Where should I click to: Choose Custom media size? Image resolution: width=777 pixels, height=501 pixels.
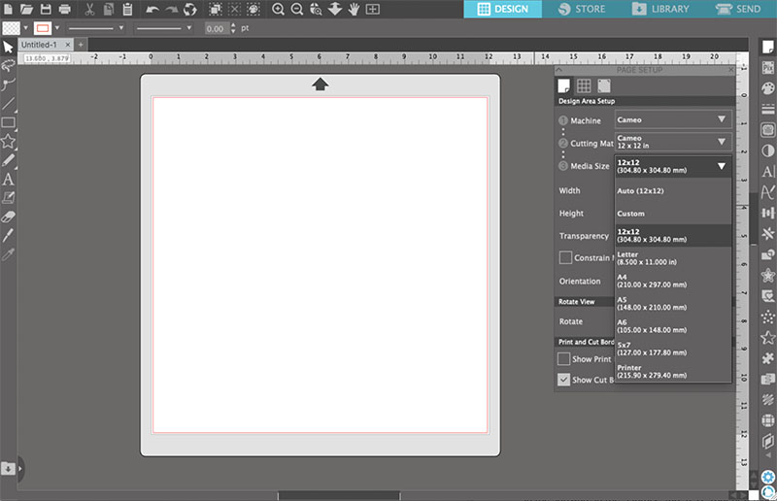click(673, 214)
